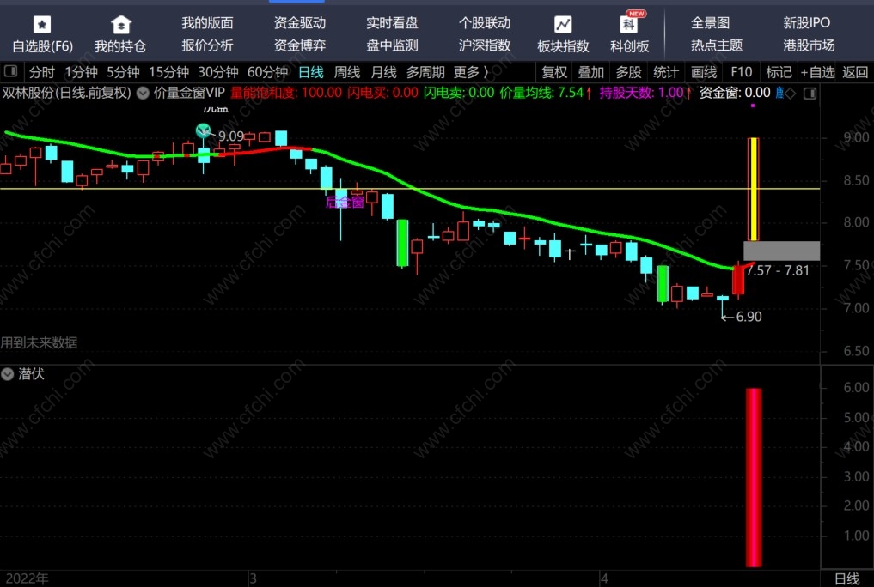Open 资金博弈 menu item
Viewport: 874px width, 587px height.
(x=300, y=45)
